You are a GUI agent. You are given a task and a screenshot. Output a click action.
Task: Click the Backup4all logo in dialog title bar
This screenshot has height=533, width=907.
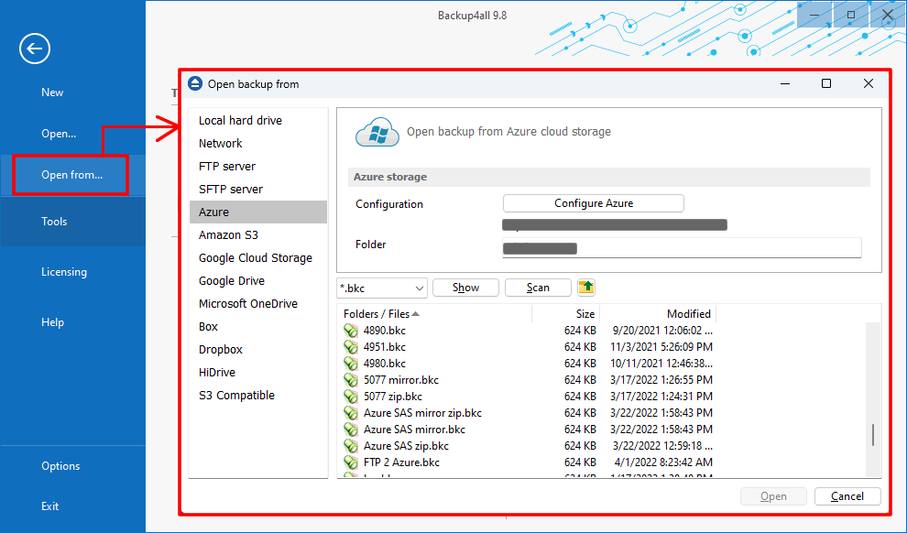coord(194,82)
